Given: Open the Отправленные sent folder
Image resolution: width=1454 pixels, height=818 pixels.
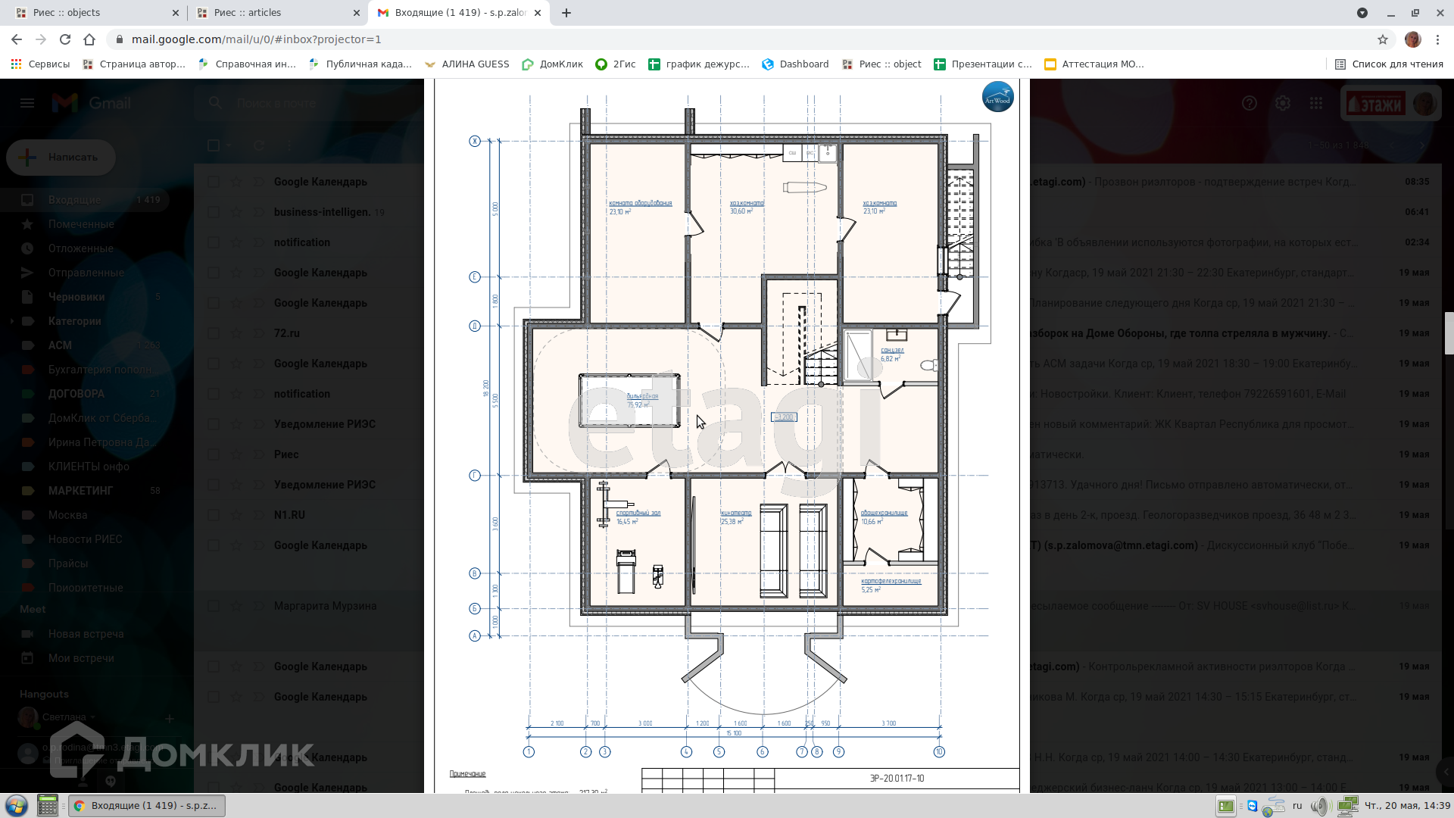Looking at the screenshot, I should [x=85, y=273].
